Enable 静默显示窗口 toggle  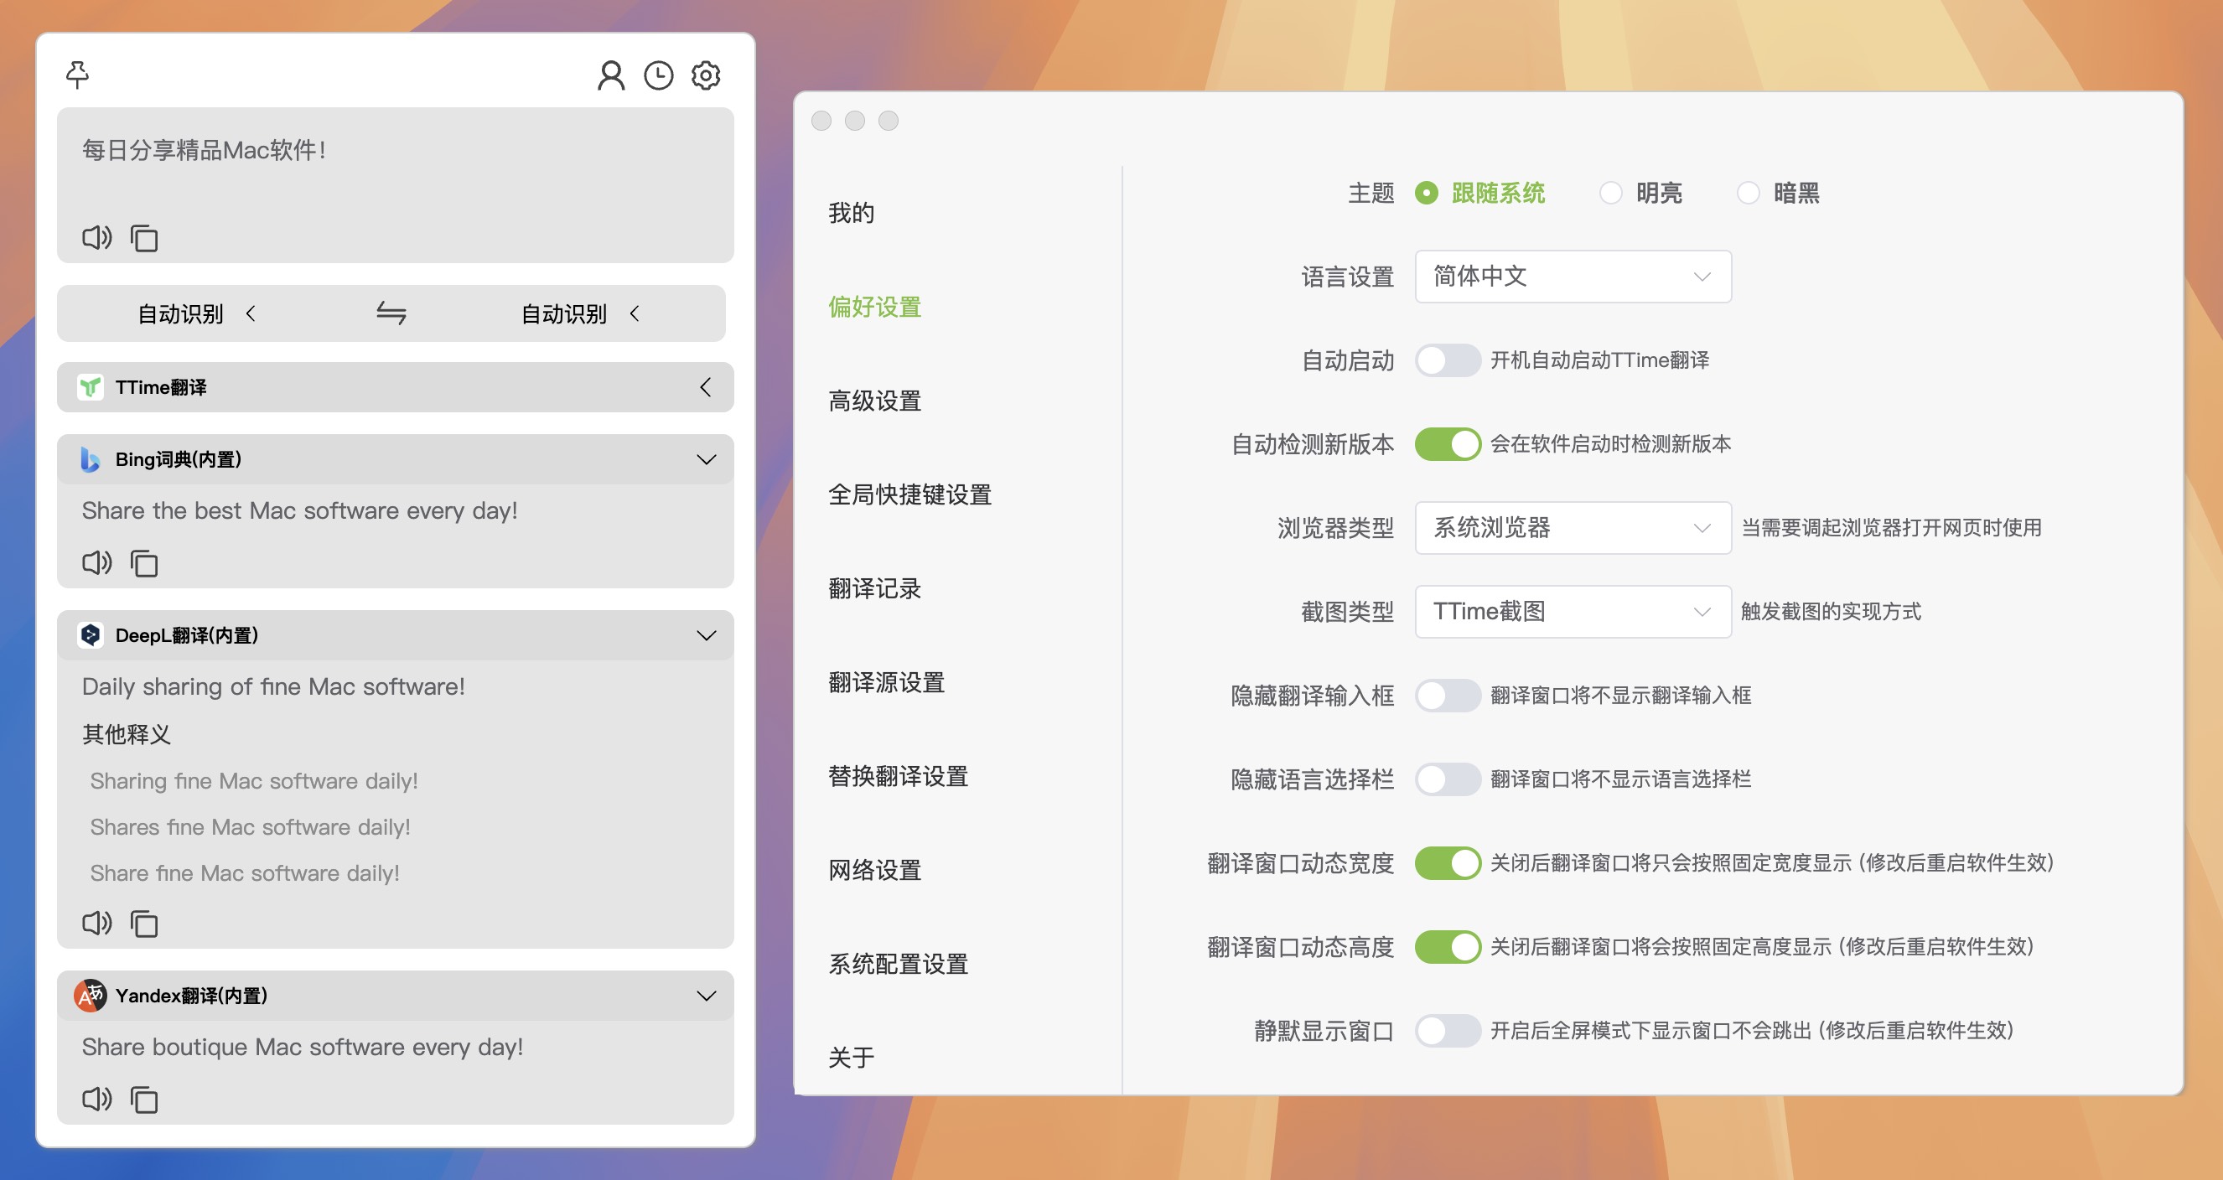[x=1447, y=1030]
